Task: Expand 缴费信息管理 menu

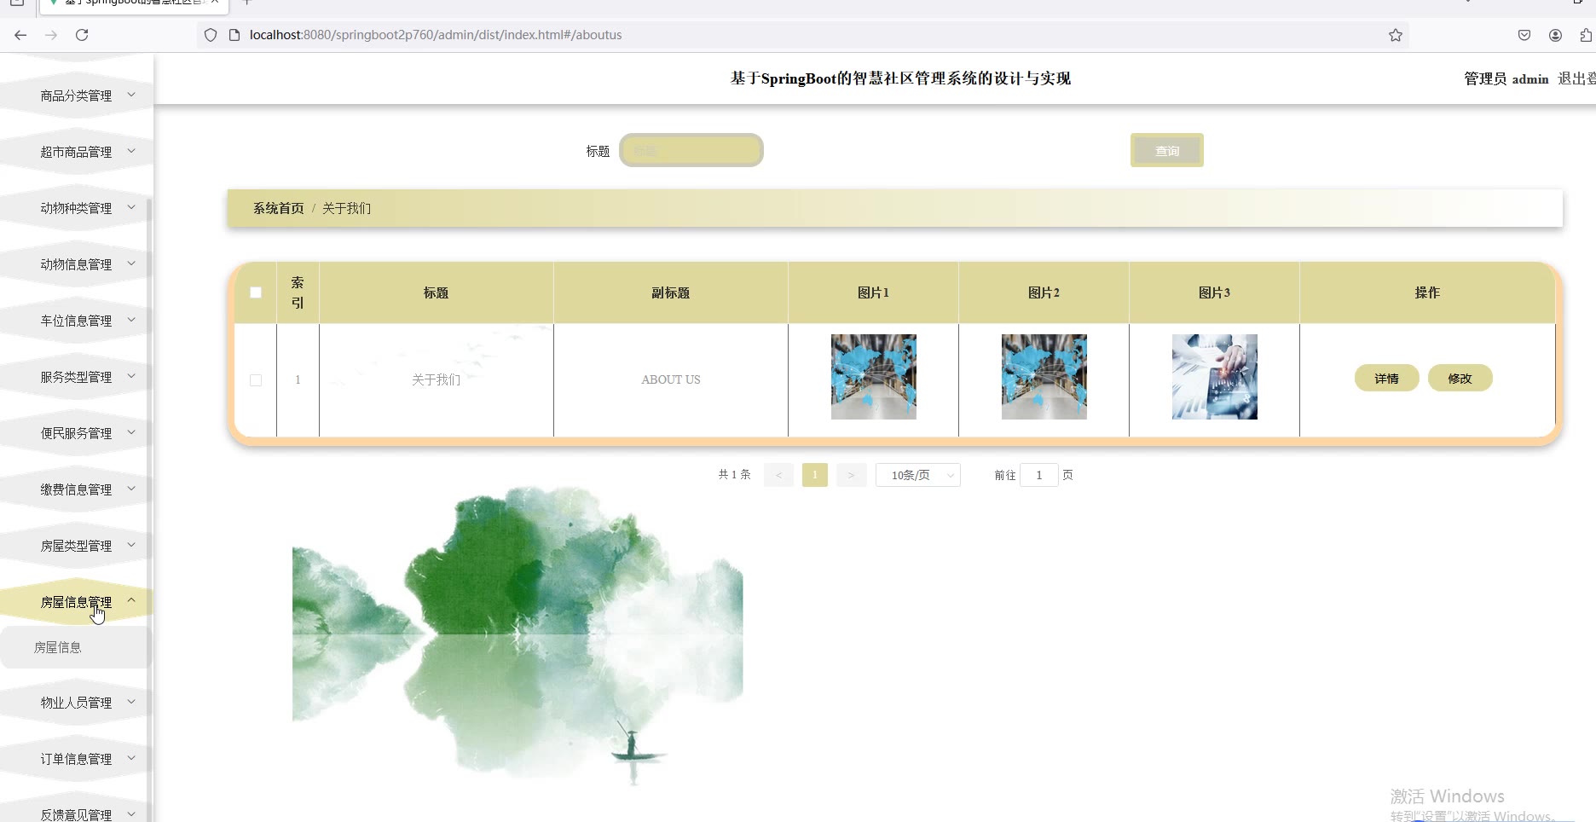Action: [77, 489]
